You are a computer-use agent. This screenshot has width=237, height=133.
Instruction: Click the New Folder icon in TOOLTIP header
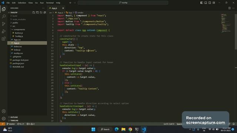pyautogui.click(x=37, y=13)
